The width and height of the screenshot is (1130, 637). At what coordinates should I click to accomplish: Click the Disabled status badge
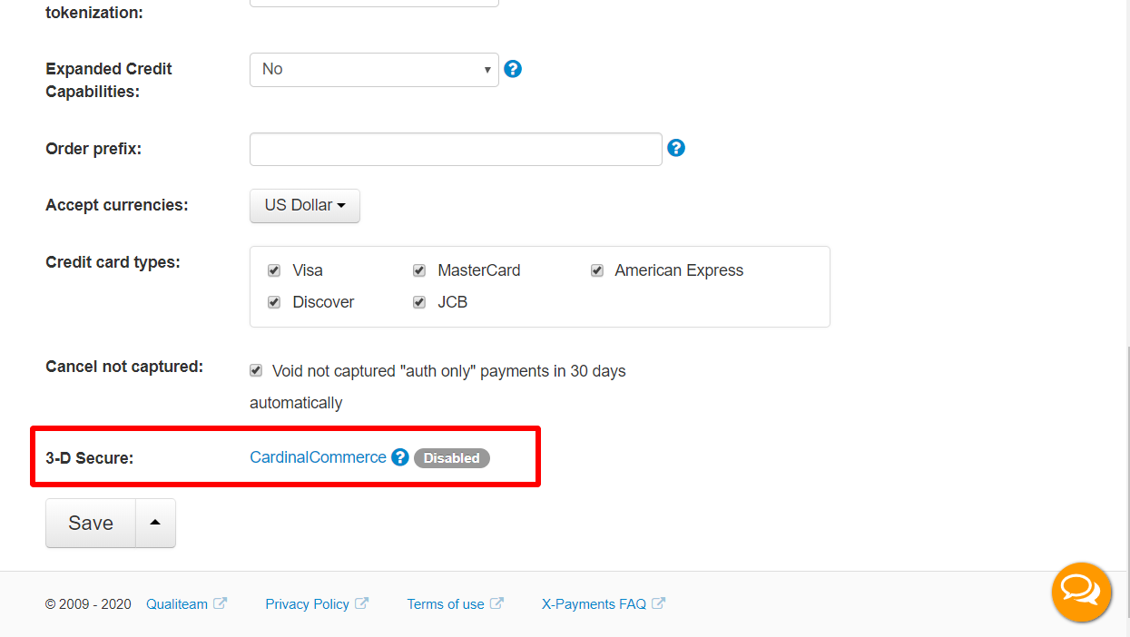[452, 458]
